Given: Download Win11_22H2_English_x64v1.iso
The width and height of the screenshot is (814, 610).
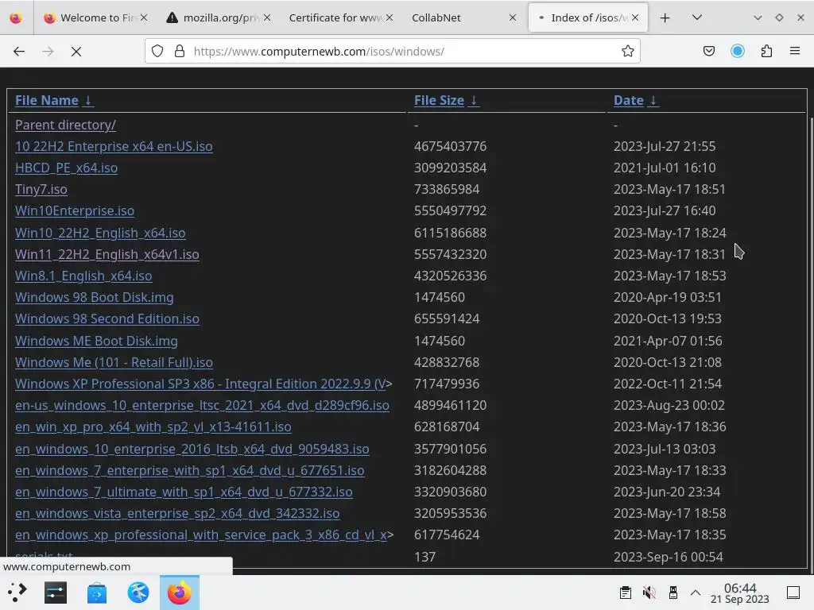Looking at the screenshot, I should 107,254.
